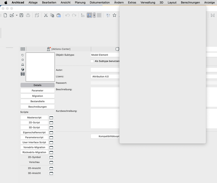Image resolution: width=217 pixels, height=183 pixels.
Task: Expand the Open file dropdown arrow
Action: 17,15
